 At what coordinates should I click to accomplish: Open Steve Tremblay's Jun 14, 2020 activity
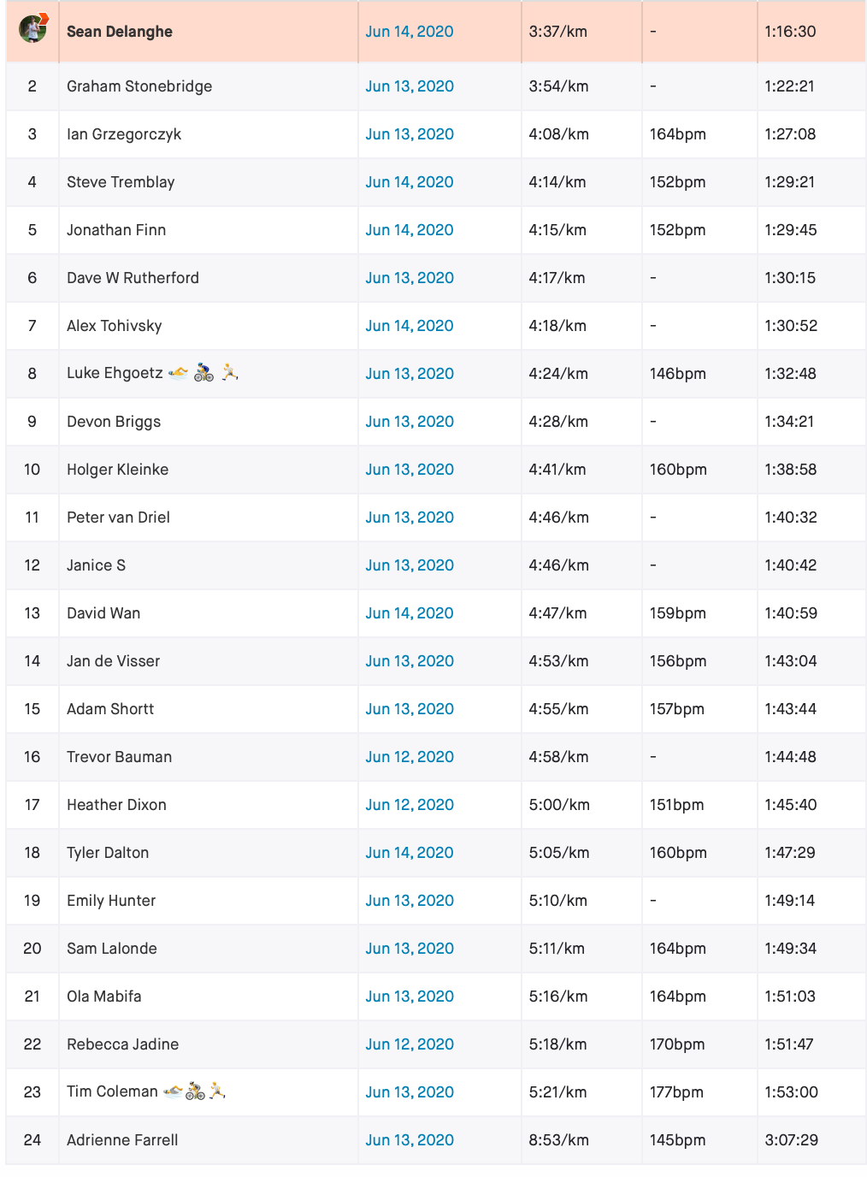click(x=410, y=182)
